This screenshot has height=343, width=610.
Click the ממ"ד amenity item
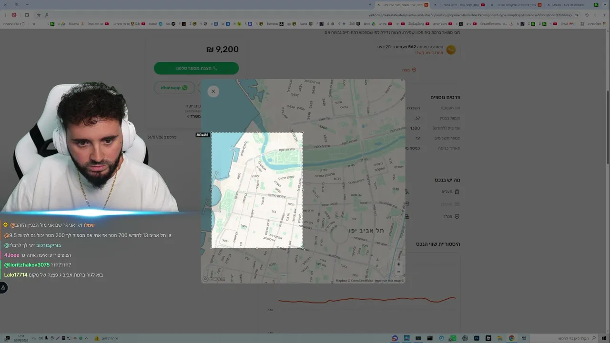pyautogui.click(x=451, y=216)
